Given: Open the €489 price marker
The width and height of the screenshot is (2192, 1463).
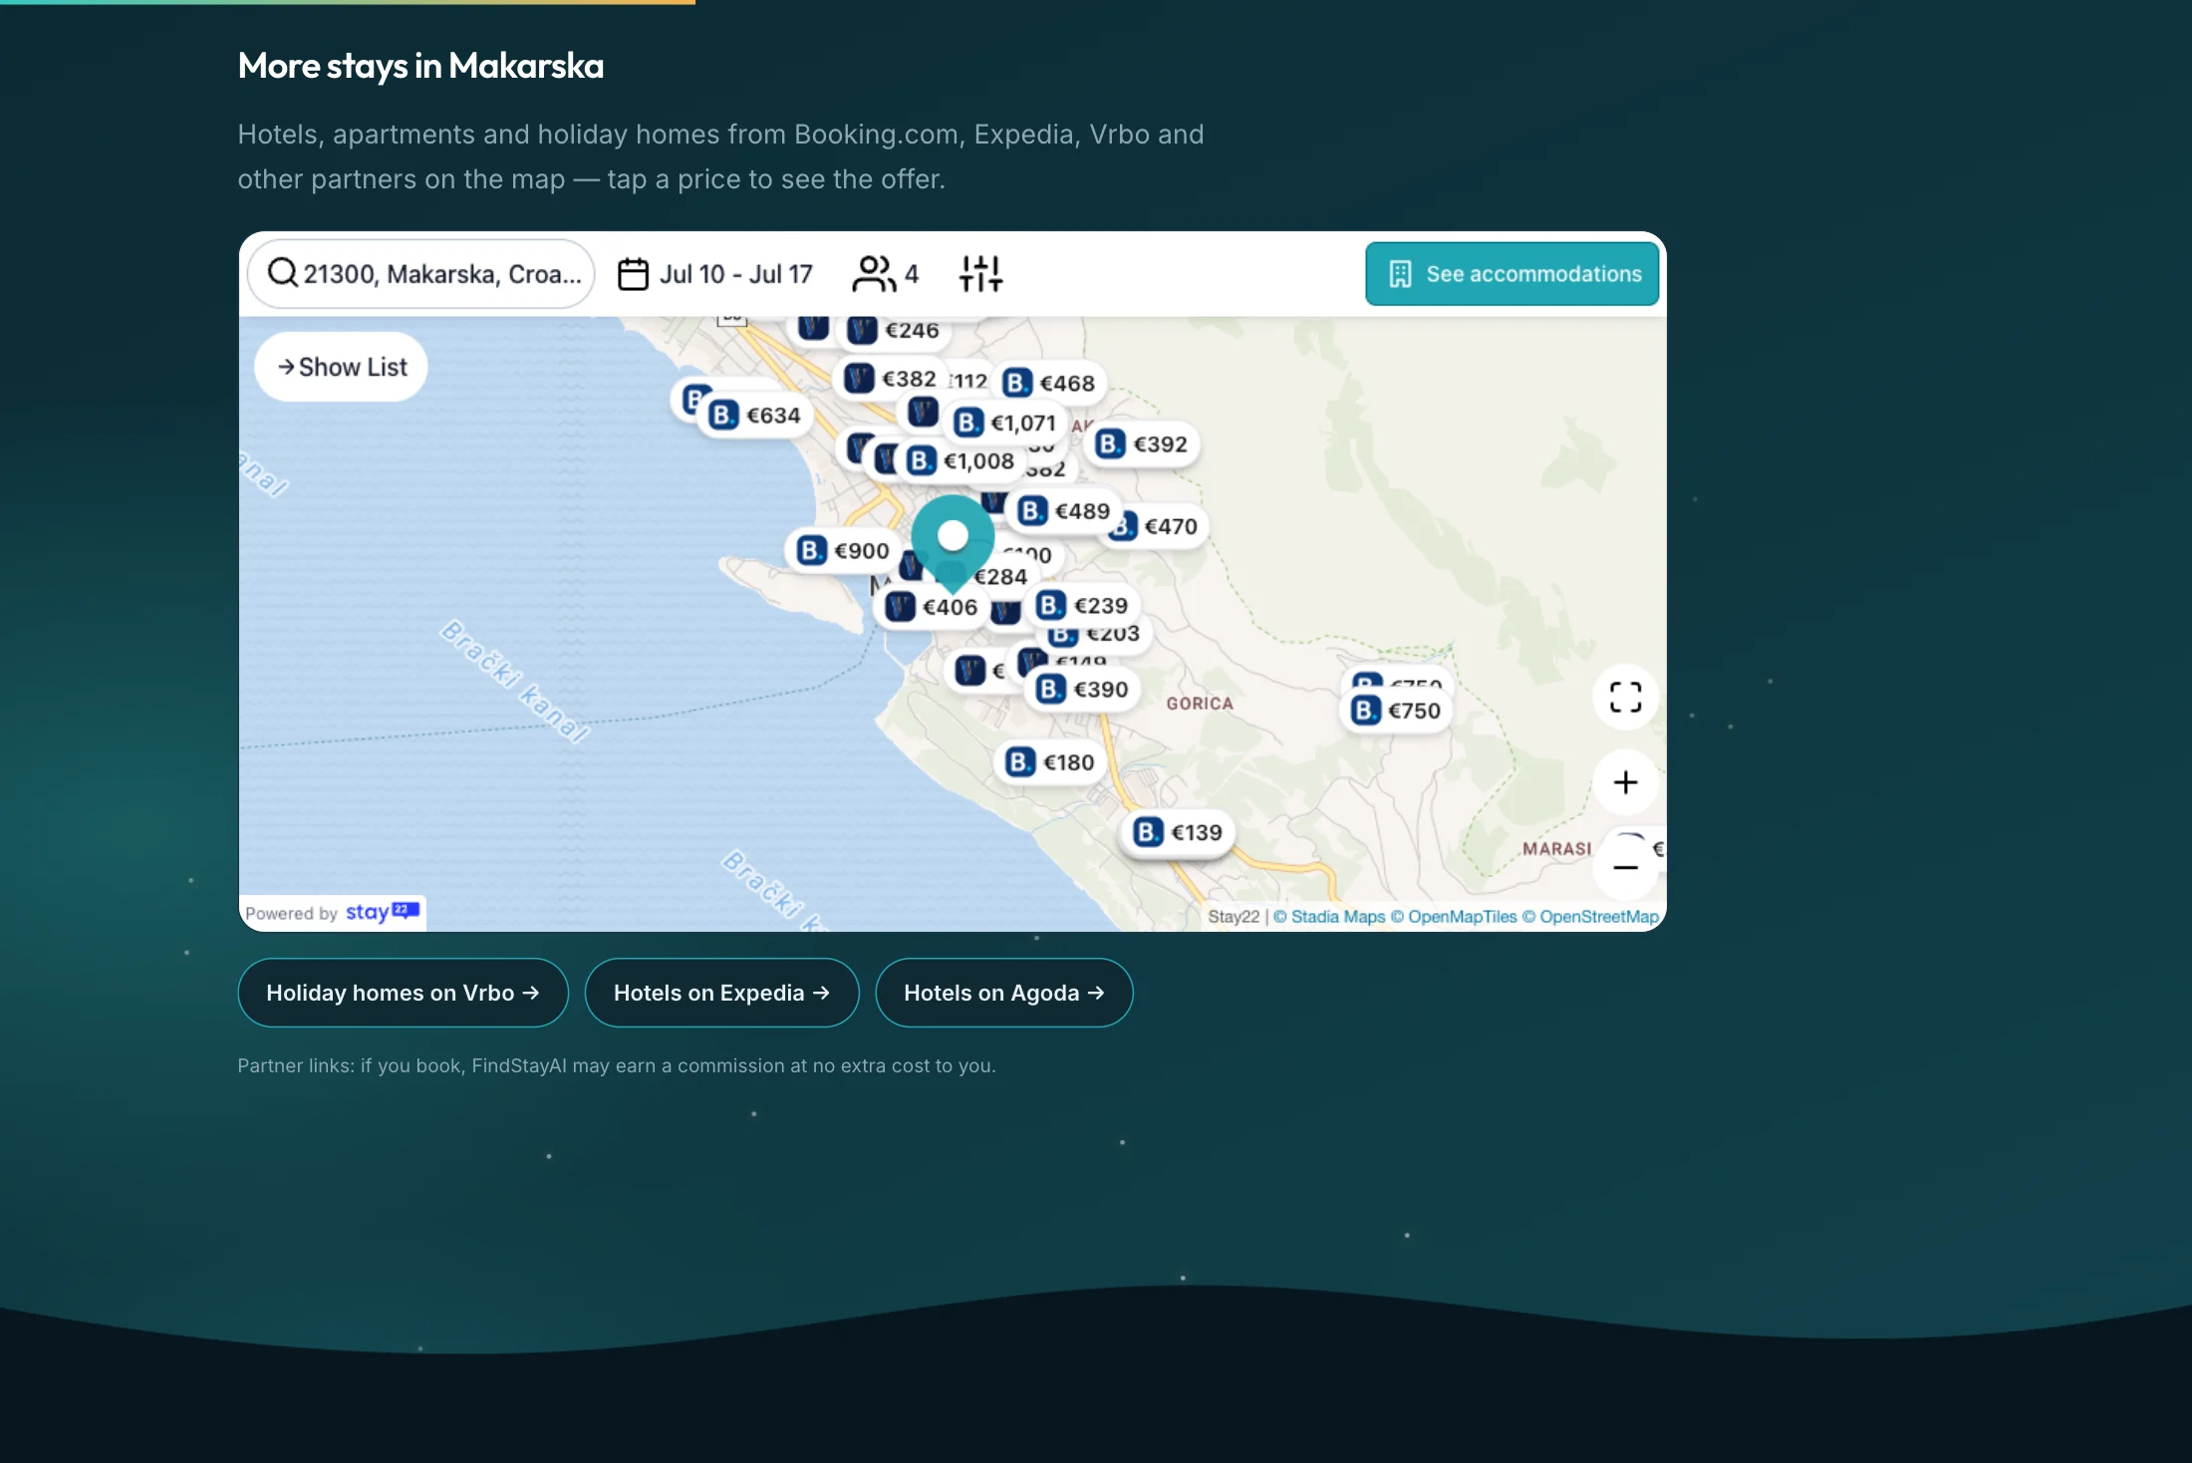Looking at the screenshot, I should [x=1064, y=510].
